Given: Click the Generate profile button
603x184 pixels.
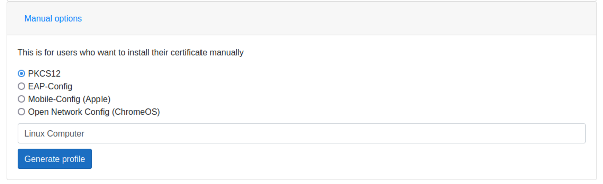Looking at the screenshot, I should (x=55, y=159).
